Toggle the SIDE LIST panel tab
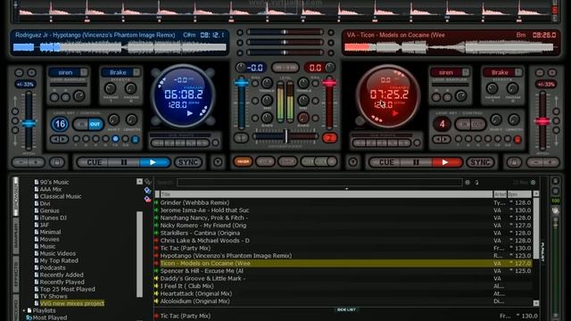Image resolution: width=571 pixels, height=321 pixels. pyautogui.click(x=346, y=309)
